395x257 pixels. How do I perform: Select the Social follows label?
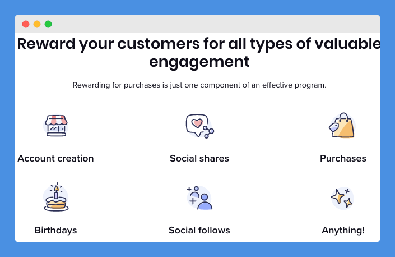(199, 231)
